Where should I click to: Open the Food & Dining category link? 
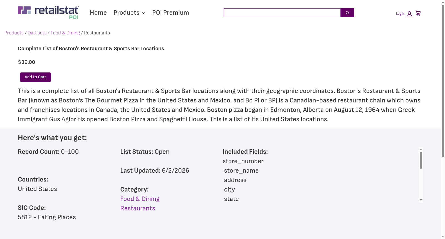(x=140, y=199)
